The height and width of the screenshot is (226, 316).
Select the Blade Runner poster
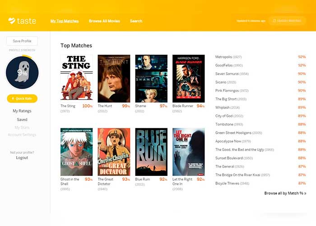tap(189, 79)
